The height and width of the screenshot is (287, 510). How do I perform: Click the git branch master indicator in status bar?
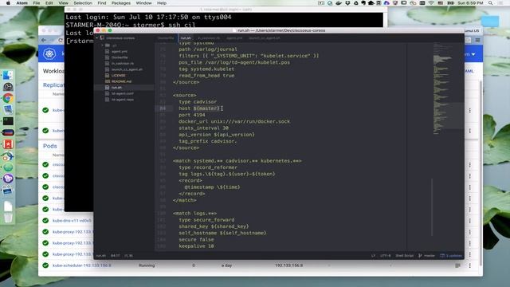coord(427,256)
